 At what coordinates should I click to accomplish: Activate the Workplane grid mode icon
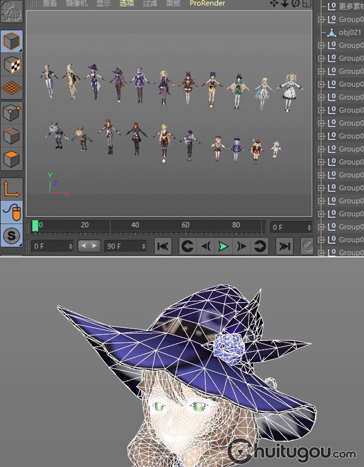12,88
